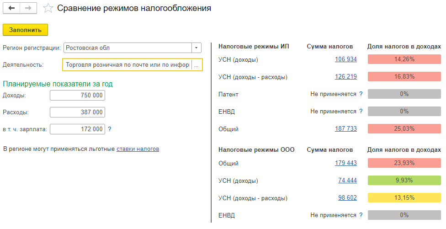Add page to favorites with star icon
This screenshot has width=446, height=229.
[x=48, y=8]
